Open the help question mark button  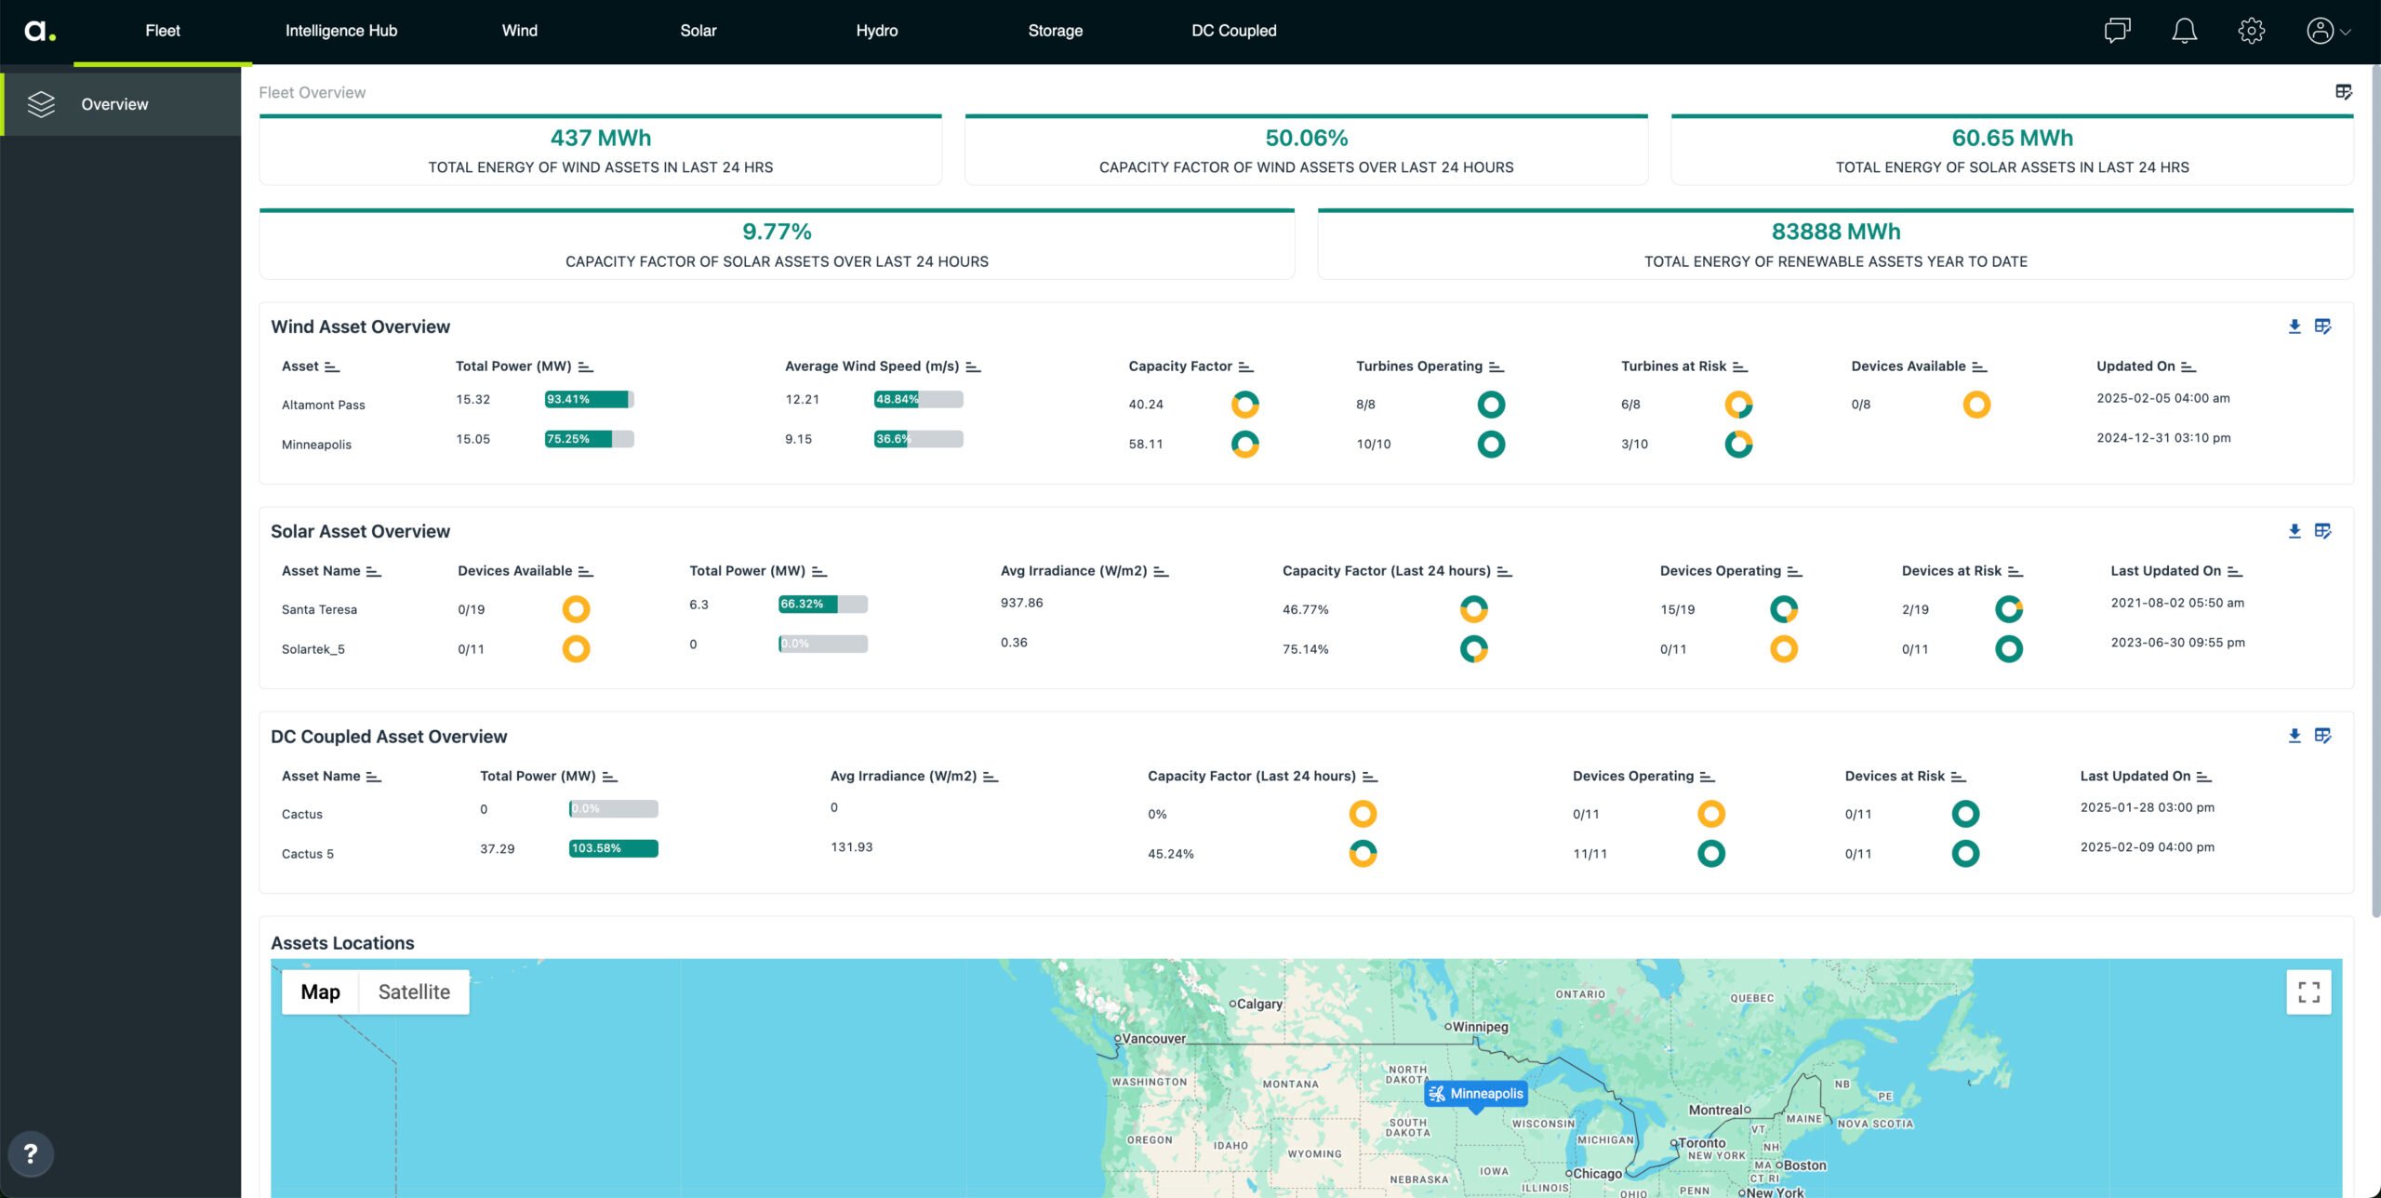click(31, 1154)
